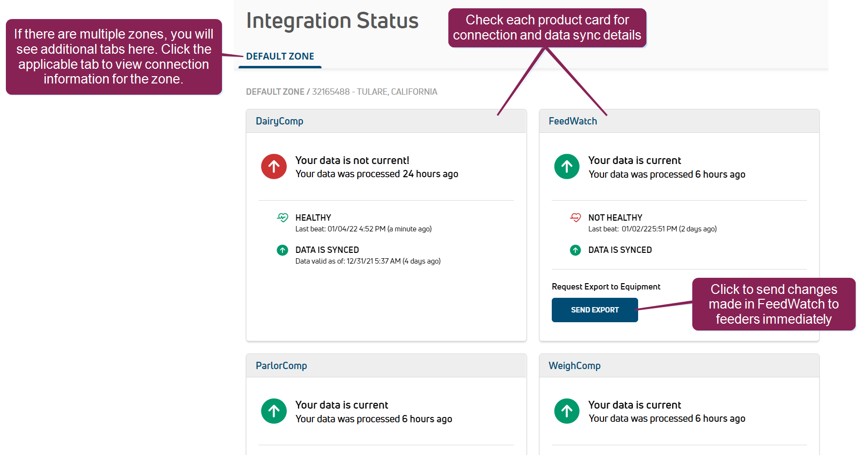864x455 pixels.
Task: Click ParlorComp's green data-current arrow icon
Action: point(274,411)
